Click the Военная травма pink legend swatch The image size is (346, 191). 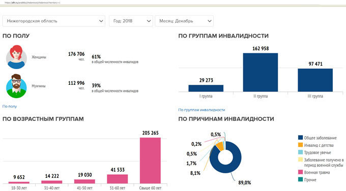pyautogui.click(x=300, y=172)
